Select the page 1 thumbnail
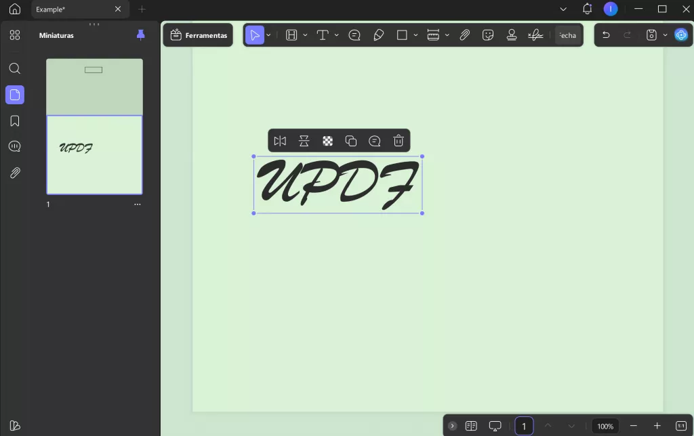The image size is (694, 436). click(94, 127)
